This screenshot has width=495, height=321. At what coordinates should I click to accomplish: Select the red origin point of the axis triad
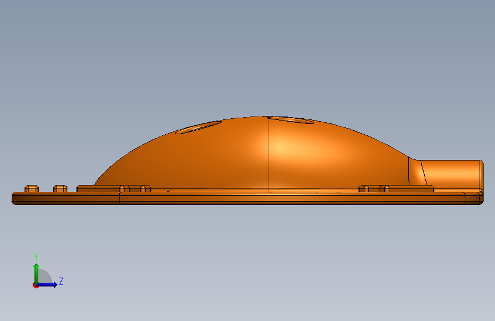point(35,285)
